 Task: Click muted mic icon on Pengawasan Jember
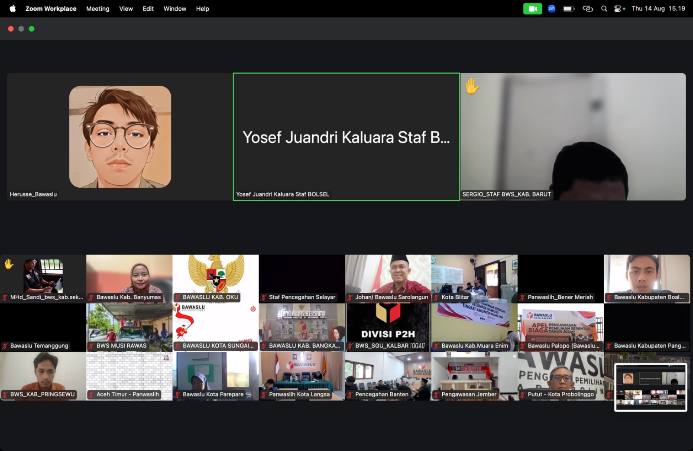click(x=436, y=395)
